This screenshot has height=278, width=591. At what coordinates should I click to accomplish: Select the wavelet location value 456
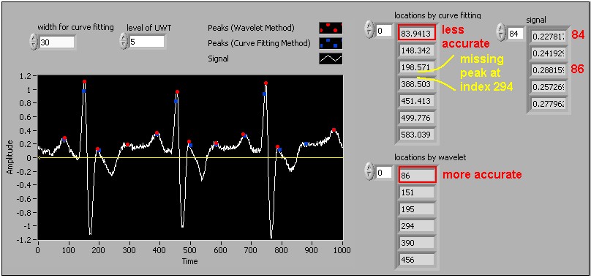pos(417,260)
